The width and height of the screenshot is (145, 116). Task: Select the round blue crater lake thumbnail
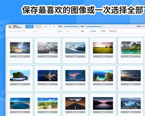click(x=20, y=103)
